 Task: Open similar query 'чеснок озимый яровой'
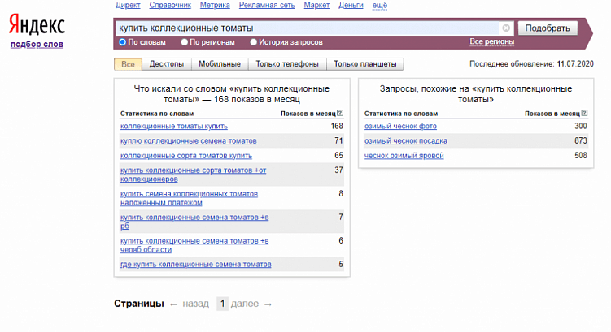[404, 156]
